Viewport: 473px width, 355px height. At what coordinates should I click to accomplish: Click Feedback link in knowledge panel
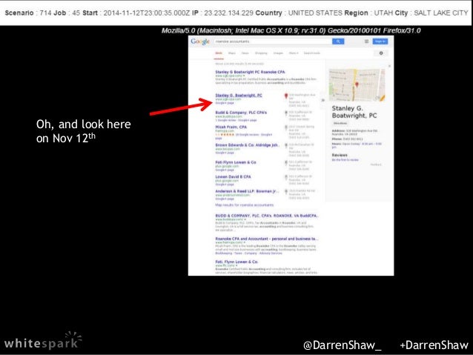pyautogui.click(x=376, y=165)
